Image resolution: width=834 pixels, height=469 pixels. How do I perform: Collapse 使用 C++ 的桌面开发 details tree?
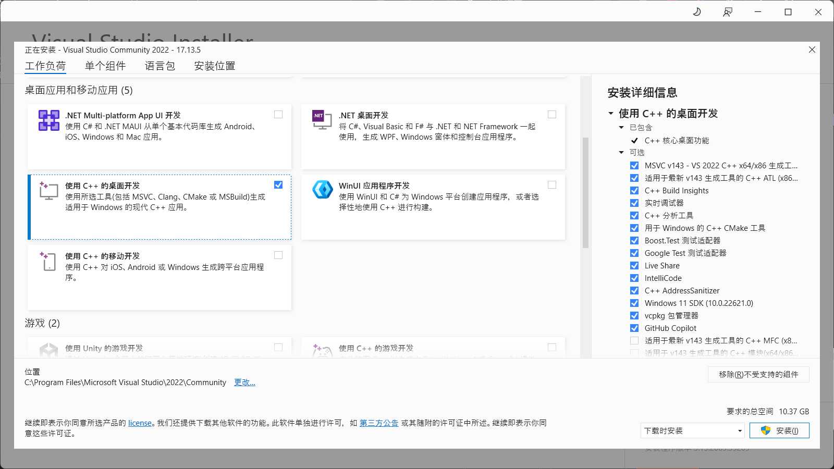pyautogui.click(x=611, y=113)
